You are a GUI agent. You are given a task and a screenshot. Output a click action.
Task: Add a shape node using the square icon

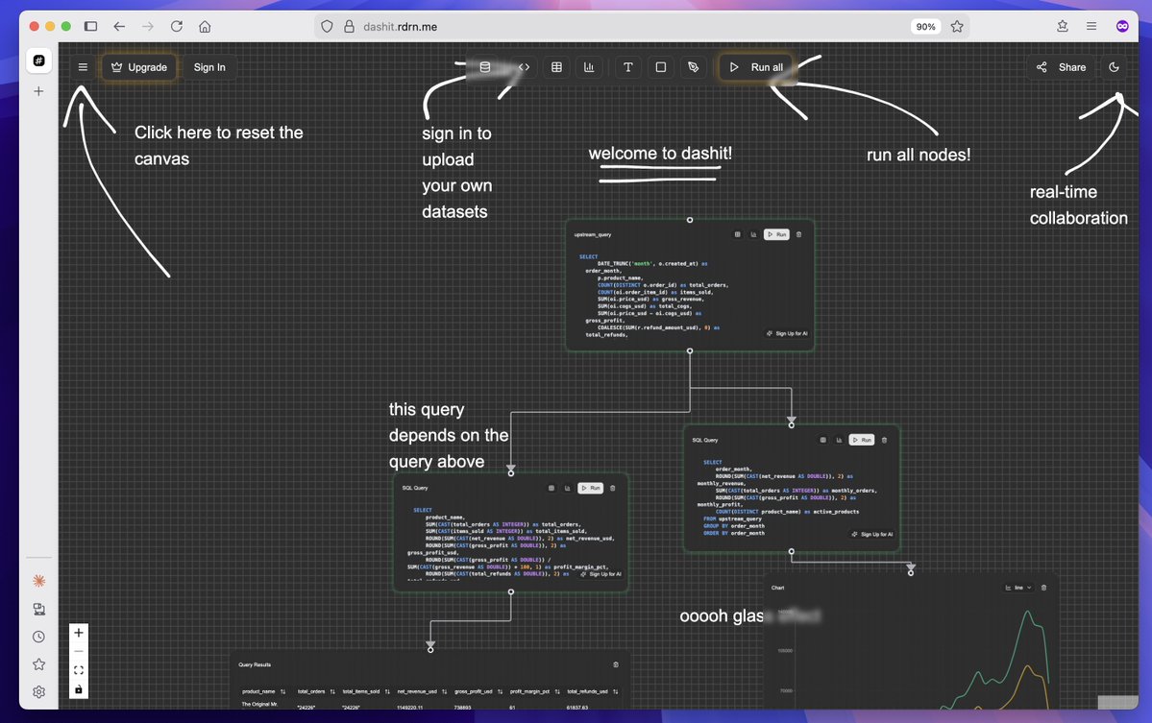click(x=660, y=67)
